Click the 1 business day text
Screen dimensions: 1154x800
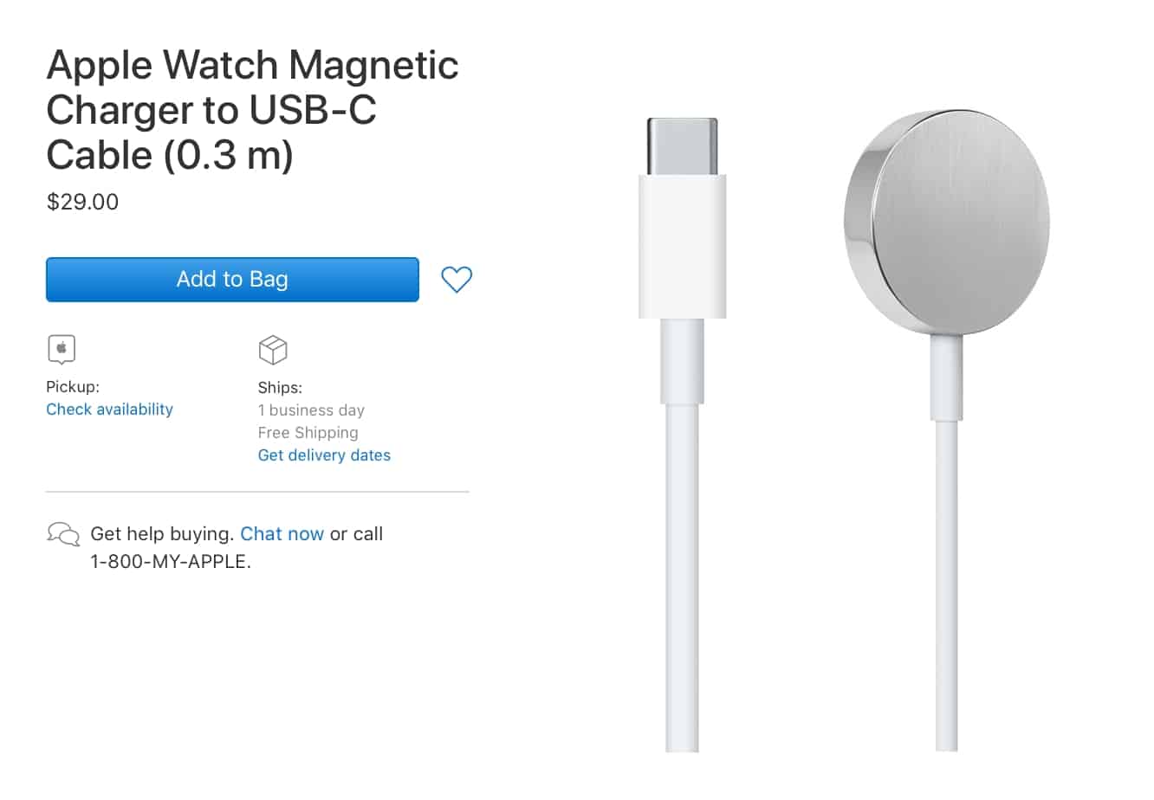311,410
